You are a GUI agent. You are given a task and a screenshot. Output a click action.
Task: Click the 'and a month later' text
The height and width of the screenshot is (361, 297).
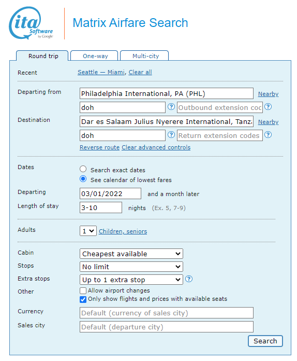[x=173, y=194]
